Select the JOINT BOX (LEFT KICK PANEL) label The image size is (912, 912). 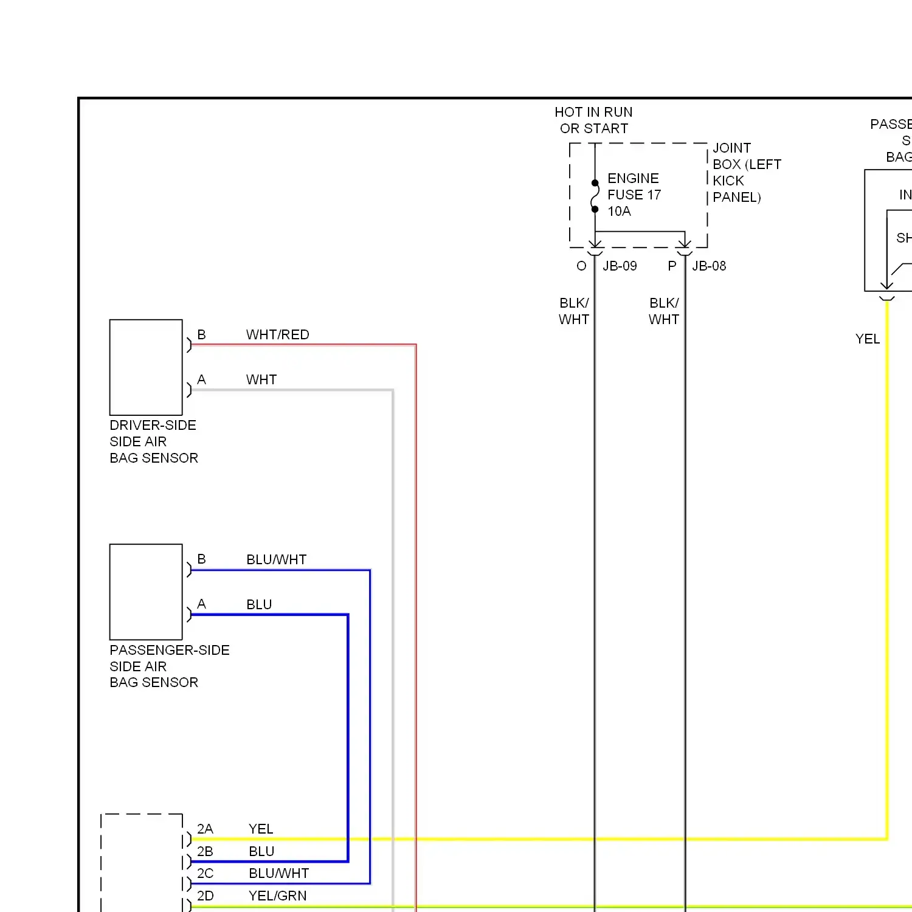(747, 173)
